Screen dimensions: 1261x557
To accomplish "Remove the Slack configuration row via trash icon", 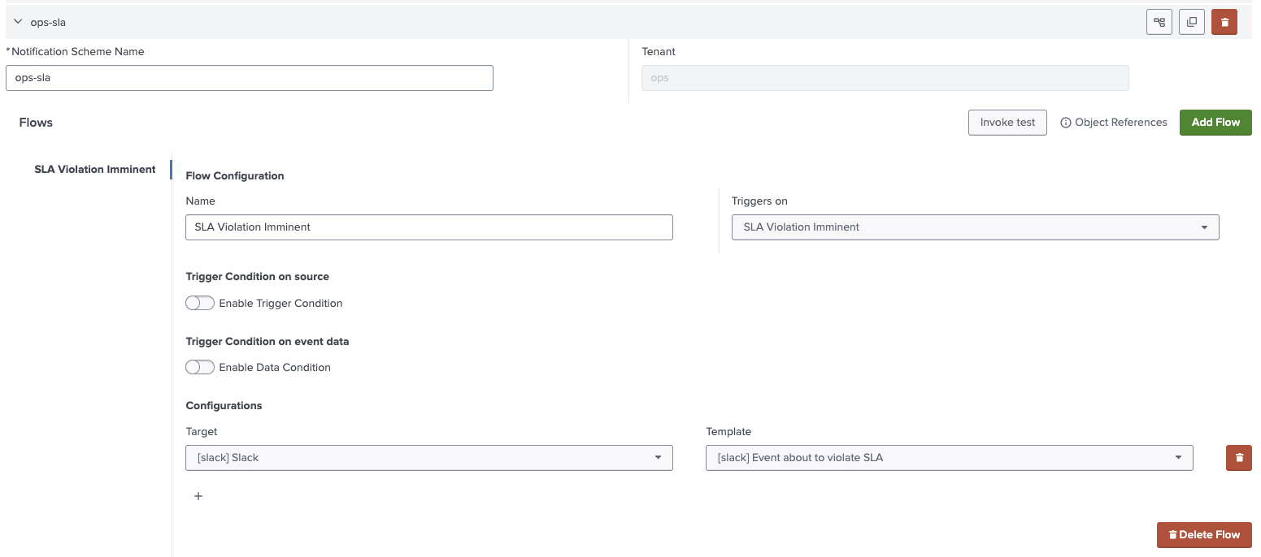I will coord(1239,458).
